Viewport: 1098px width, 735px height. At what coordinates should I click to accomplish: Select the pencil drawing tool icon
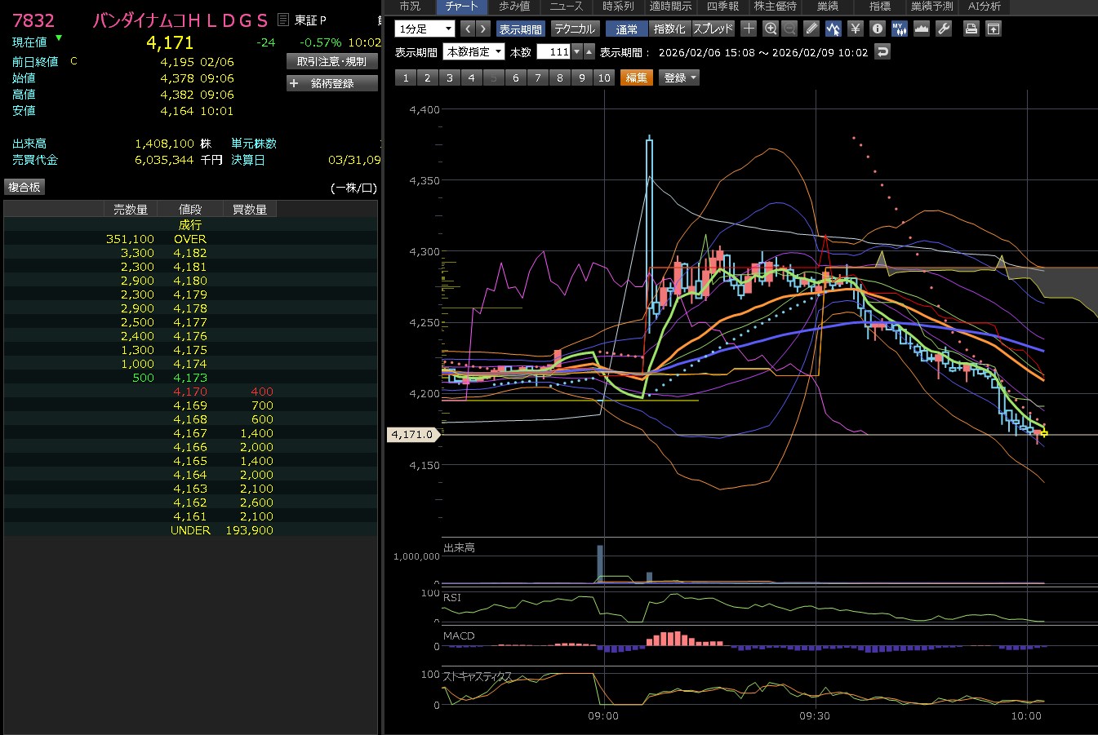click(x=811, y=29)
